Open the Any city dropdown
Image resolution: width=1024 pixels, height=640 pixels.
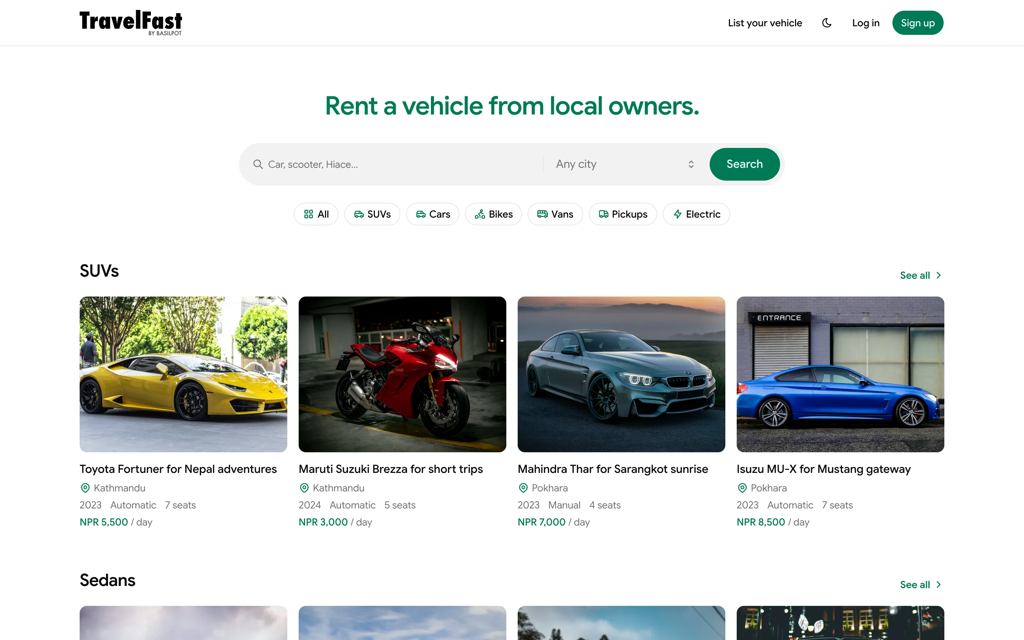pos(625,164)
